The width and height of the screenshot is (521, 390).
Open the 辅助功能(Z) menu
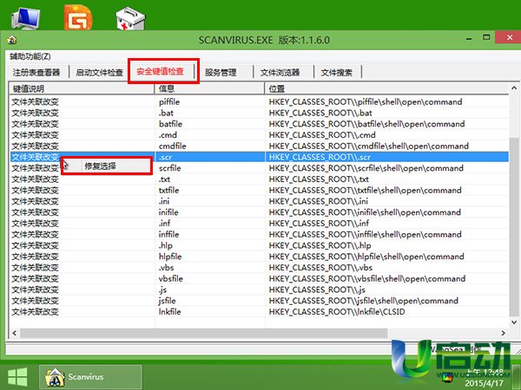coord(30,56)
